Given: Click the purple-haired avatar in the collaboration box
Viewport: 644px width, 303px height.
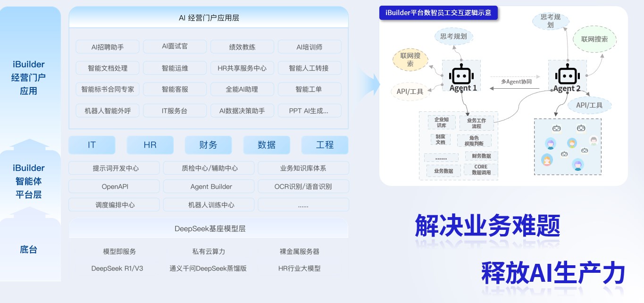Looking at the screenshot, I should (x=550, y=143).
